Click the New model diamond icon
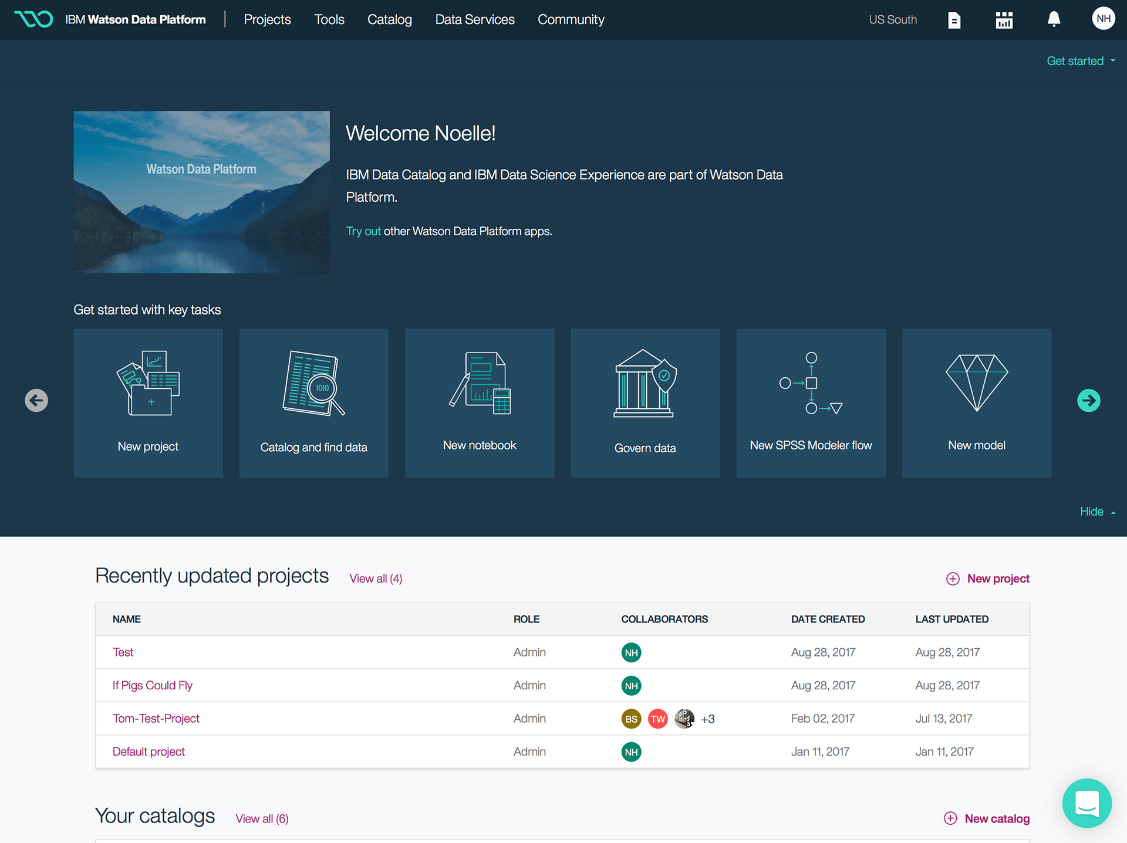1127x843 pixels. (977, 382)
